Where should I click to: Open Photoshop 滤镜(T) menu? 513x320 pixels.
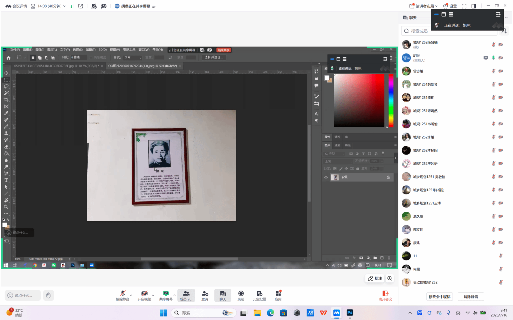(x=90, y=50)
